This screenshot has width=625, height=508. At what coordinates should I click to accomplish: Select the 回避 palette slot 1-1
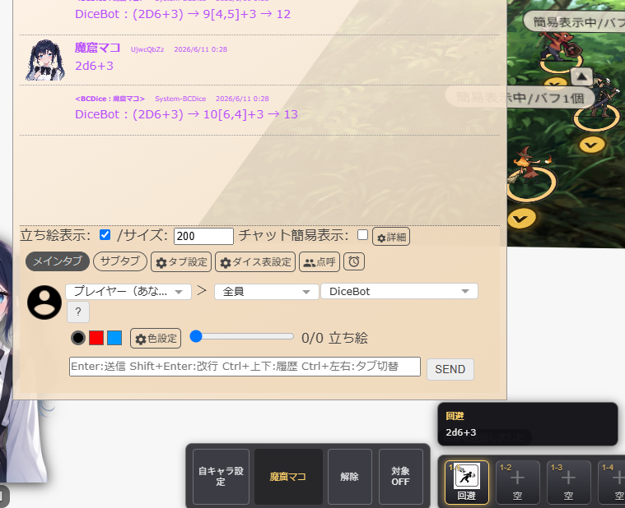coord(467,483)
